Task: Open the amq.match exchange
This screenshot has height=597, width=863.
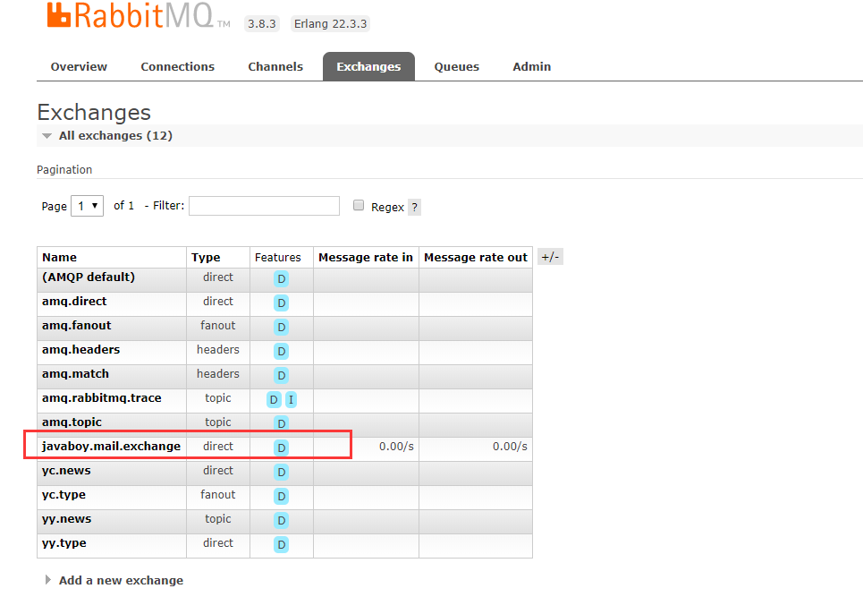Action: click(x=75, y=374)
